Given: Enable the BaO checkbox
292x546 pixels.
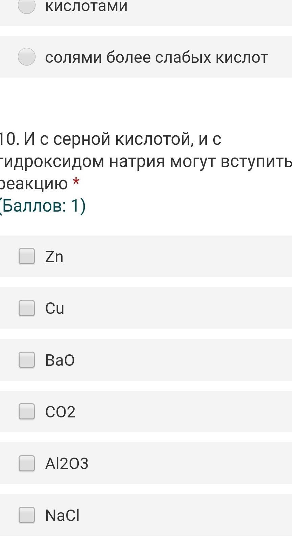Looking at the screenshot, I should pos(27,360).
